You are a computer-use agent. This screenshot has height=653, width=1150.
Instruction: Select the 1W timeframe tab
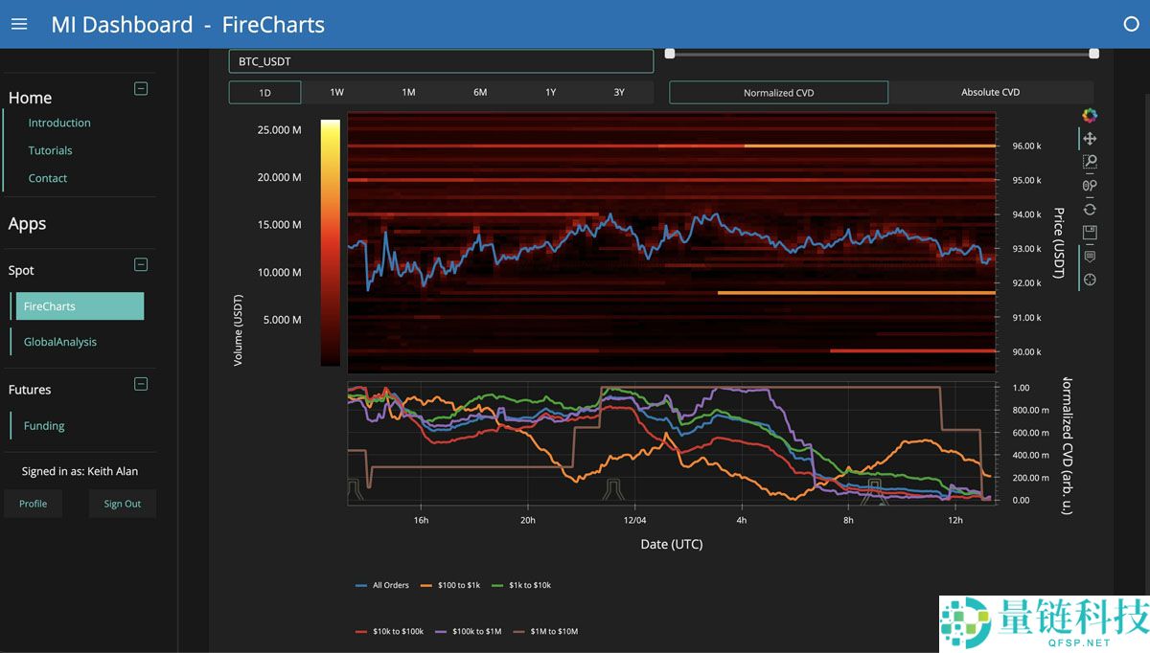[x=336, y=92]
